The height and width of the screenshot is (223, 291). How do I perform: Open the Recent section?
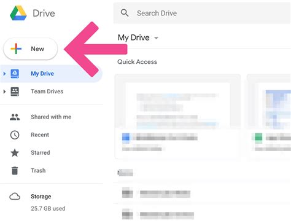point(40,135)
